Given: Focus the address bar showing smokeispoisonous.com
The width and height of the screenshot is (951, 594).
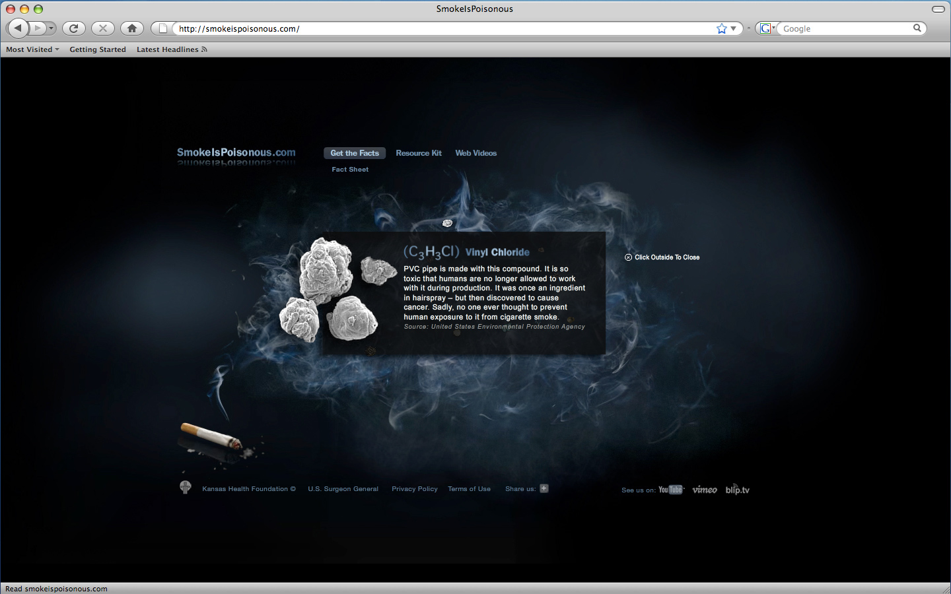Looking at the screenshot, I should coord(444,28).
